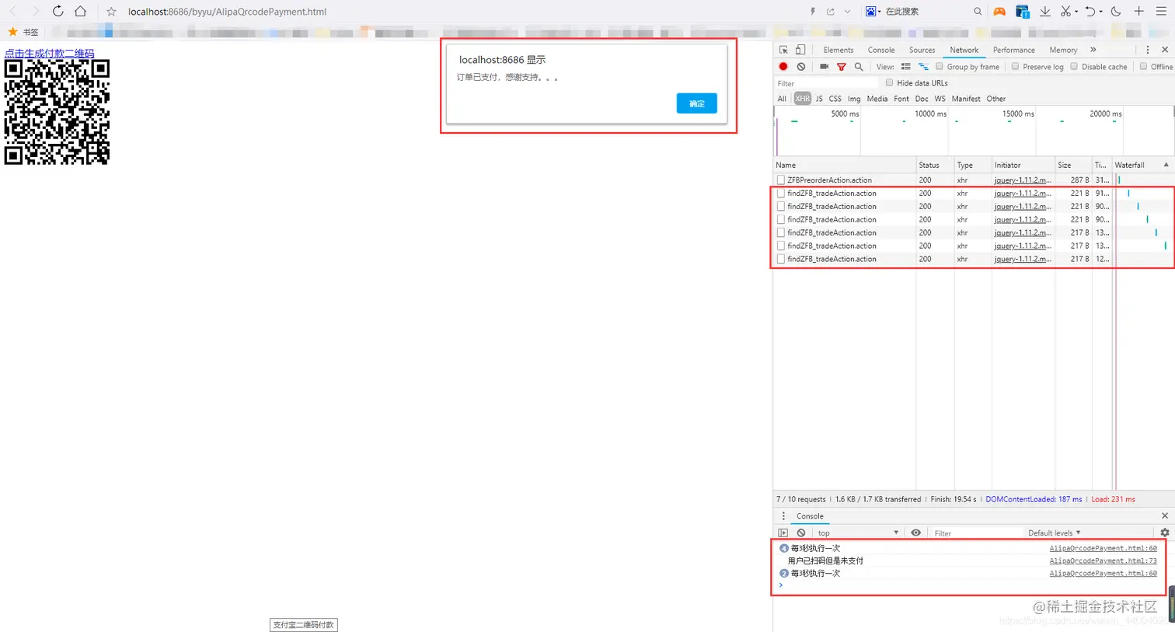This screenshot has width=1175, height=632.
Task: Click the 点击生成付款二维码 link
Action: 50,54
